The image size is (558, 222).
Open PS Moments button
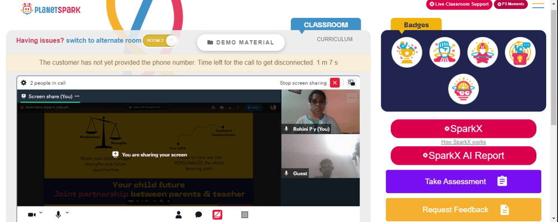pyautogui.click(x=511, y=4)
